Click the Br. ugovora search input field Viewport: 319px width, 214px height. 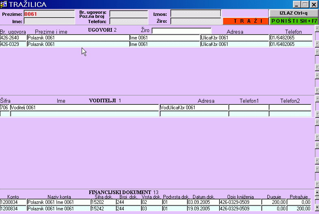(x=128, y=14)
